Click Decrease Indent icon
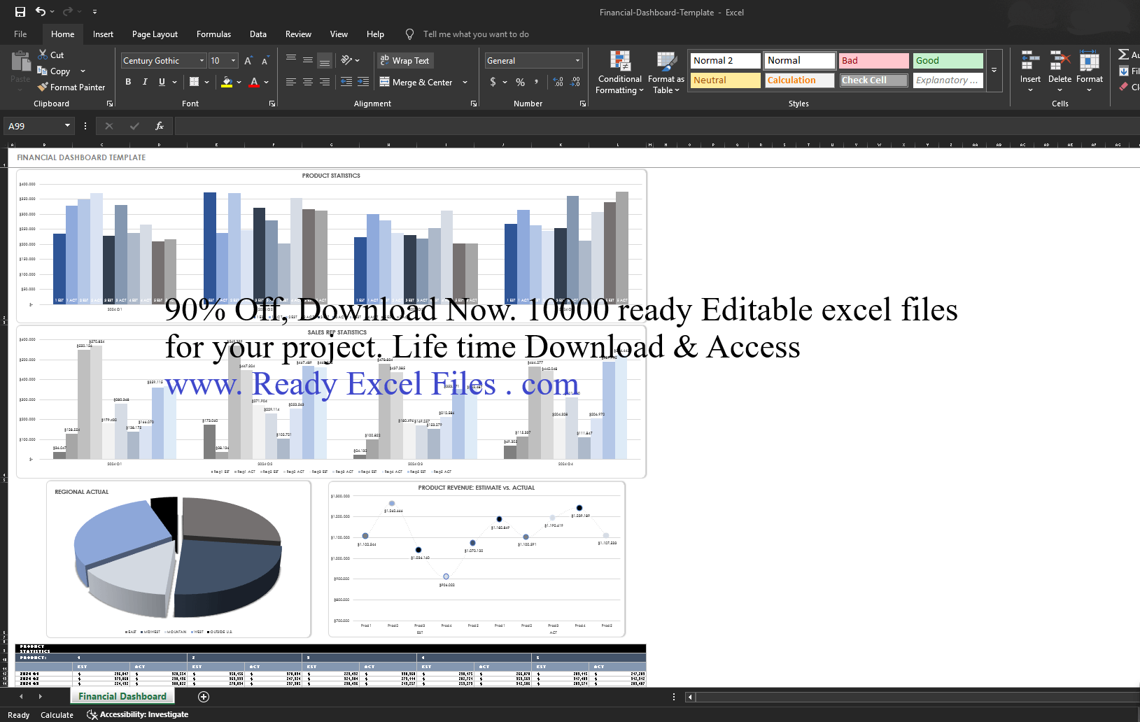 pyautogui.click(x=346, y=82)
